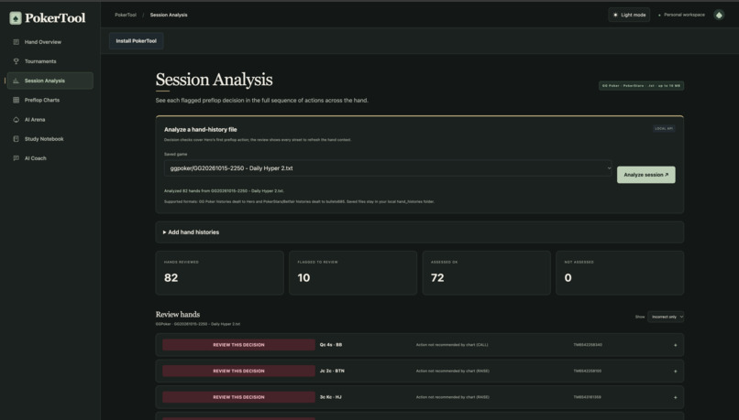This screenshot has width=739, height=420.
Task: Click the Hand Overview sidebar icon
Action: point(16,42)
